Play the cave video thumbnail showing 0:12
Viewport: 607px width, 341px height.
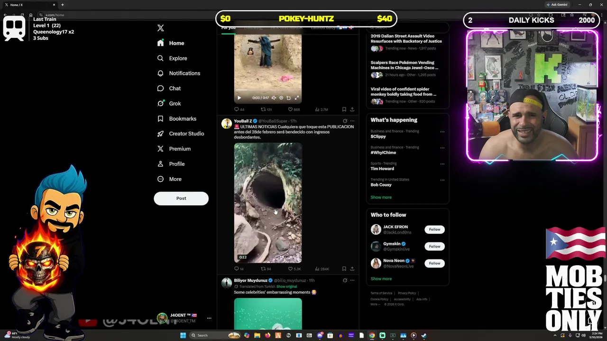click(268, 203)
